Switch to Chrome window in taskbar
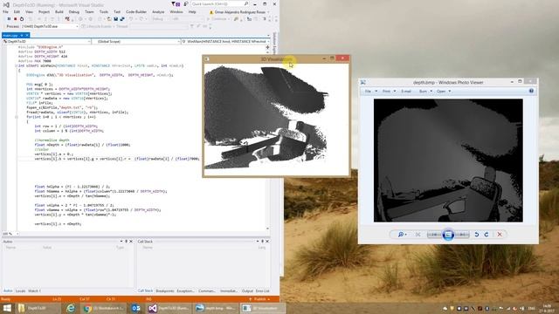559x314 pixels. pos(104,308)
